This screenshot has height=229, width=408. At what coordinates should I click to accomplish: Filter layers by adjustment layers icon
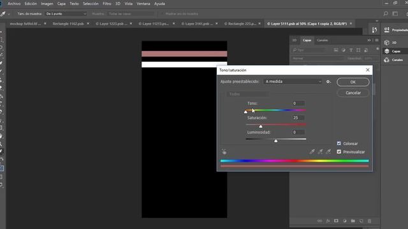point(344,50)
